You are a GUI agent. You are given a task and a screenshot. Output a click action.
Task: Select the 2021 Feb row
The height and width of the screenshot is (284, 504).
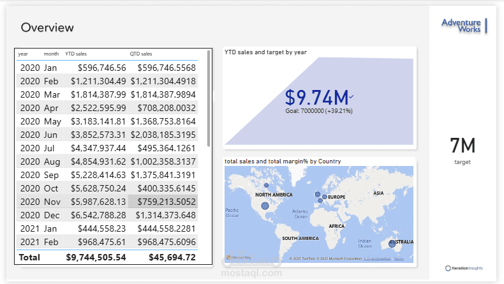[107, 242]
